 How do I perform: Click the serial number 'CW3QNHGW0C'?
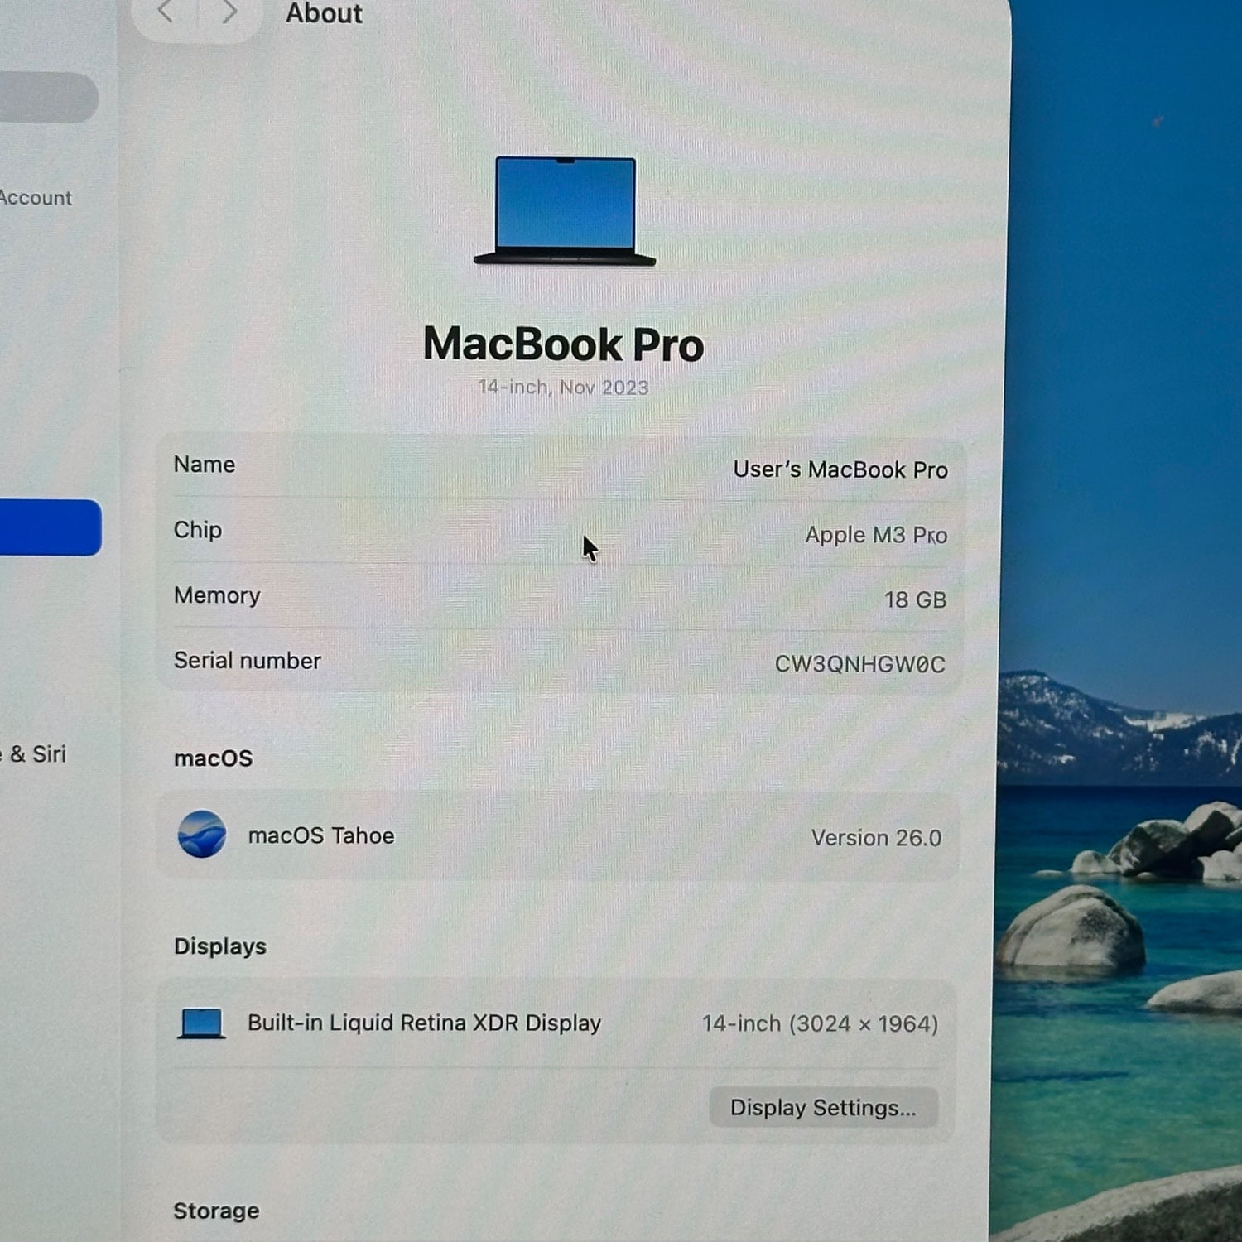pyautogui.click(x=859, y=664)
